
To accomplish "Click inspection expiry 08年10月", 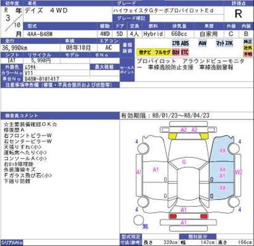I will (78, 48).
